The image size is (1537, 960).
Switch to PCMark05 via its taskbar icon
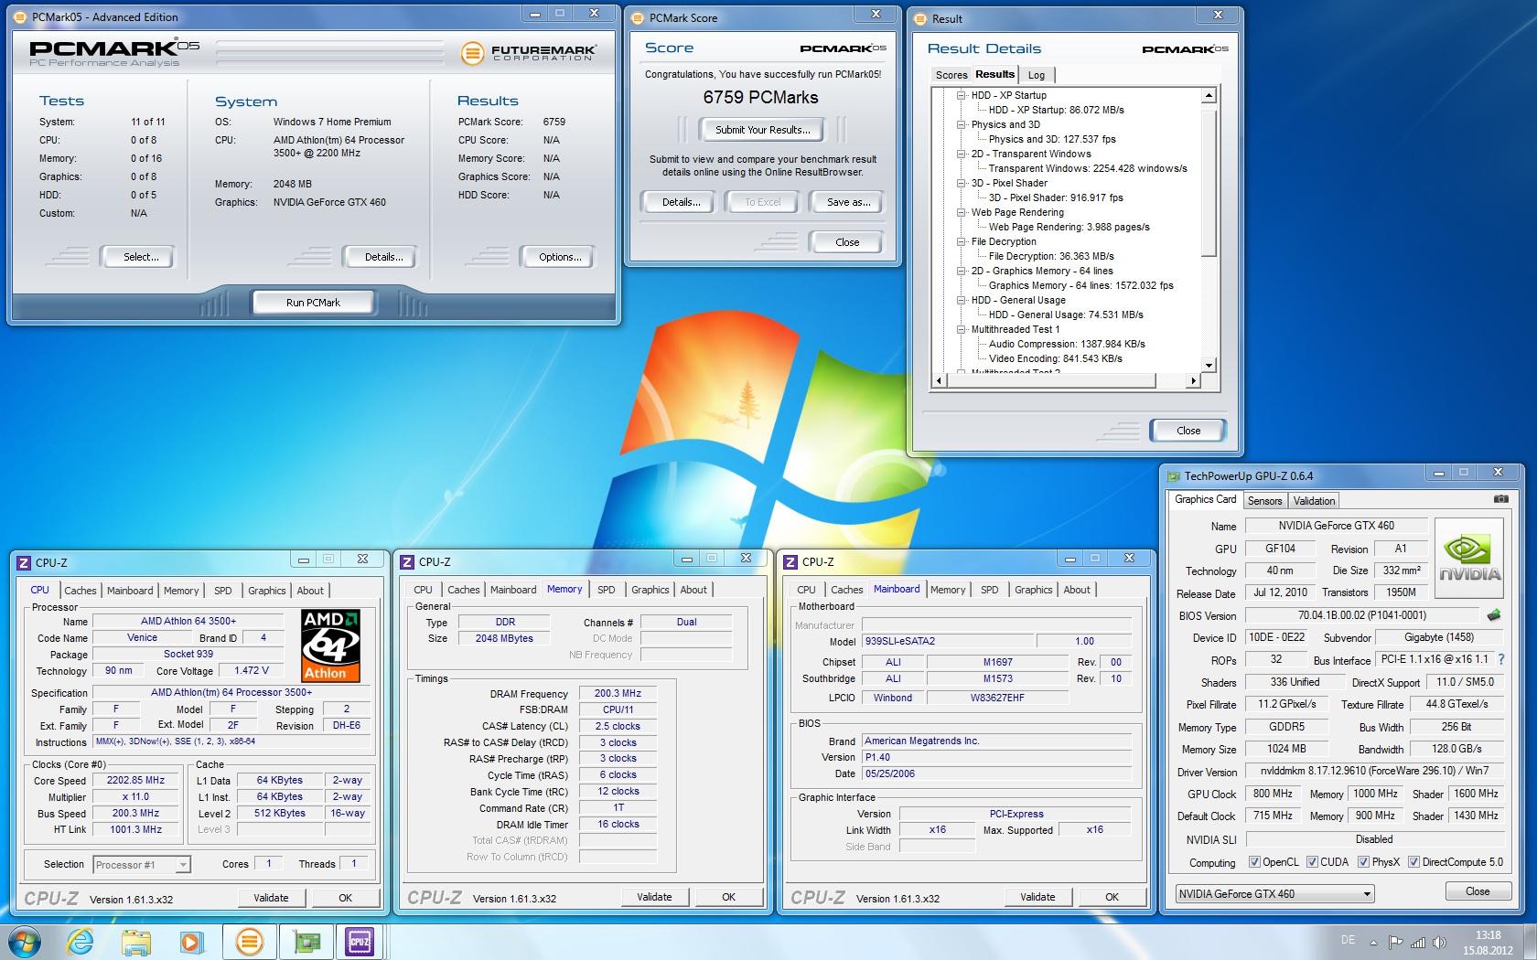[x=249, y=942]
